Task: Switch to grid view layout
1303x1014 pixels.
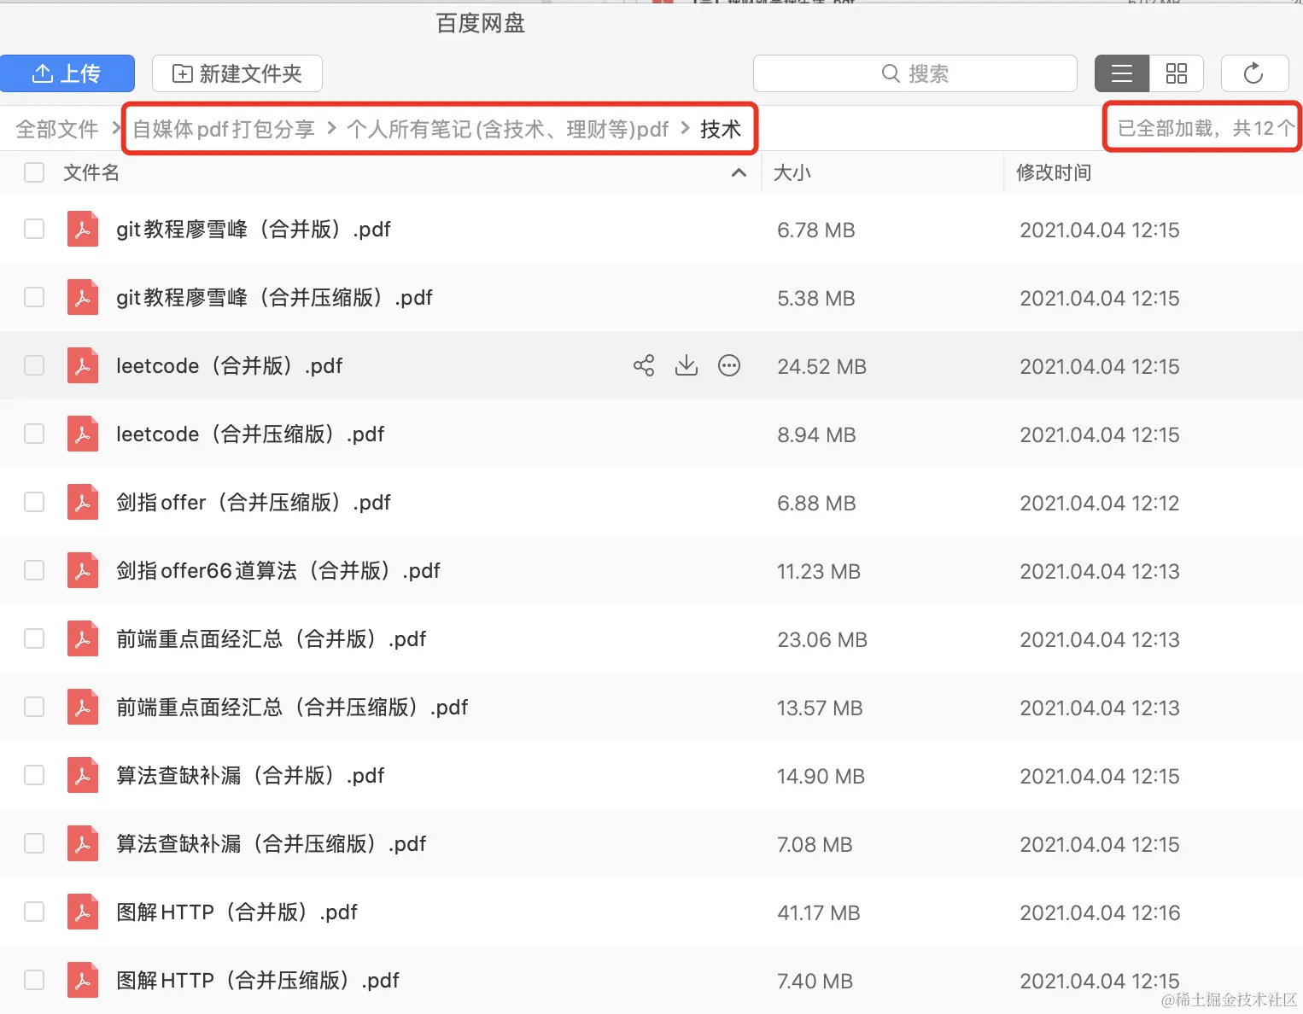Action: [x=1176, y=73]
